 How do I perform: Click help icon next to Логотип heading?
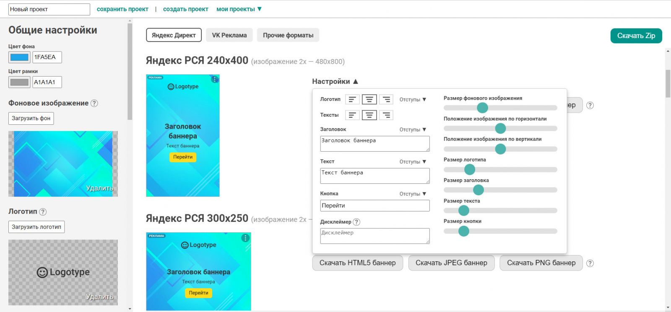[x=43, y=212]
